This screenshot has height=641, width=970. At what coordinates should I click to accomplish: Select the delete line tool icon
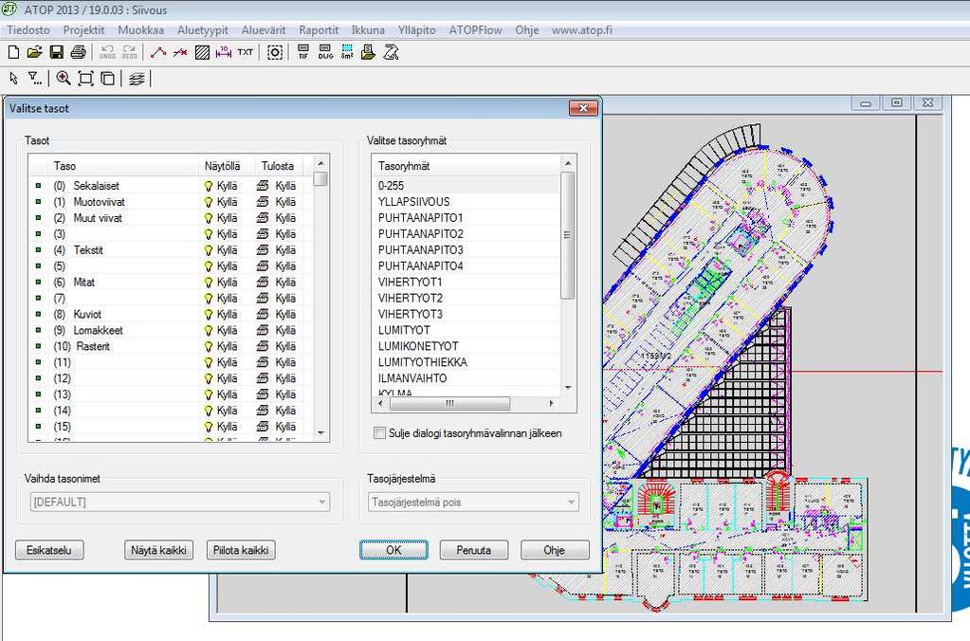[x=180, y=52]
